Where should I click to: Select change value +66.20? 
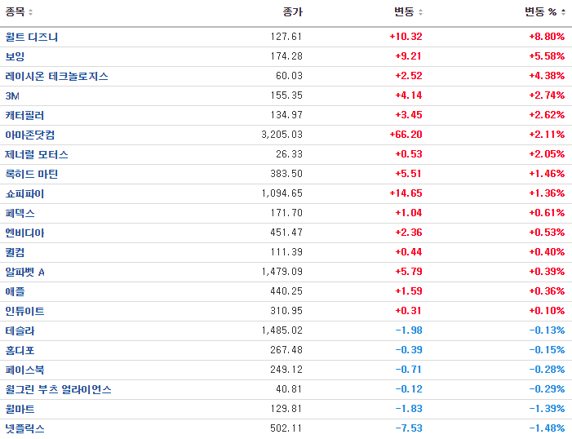click(x=406, y=135)
